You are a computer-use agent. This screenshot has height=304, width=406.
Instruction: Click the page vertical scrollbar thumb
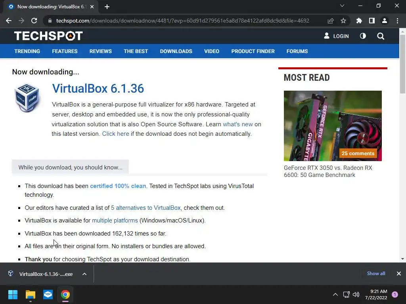[402, 64]
